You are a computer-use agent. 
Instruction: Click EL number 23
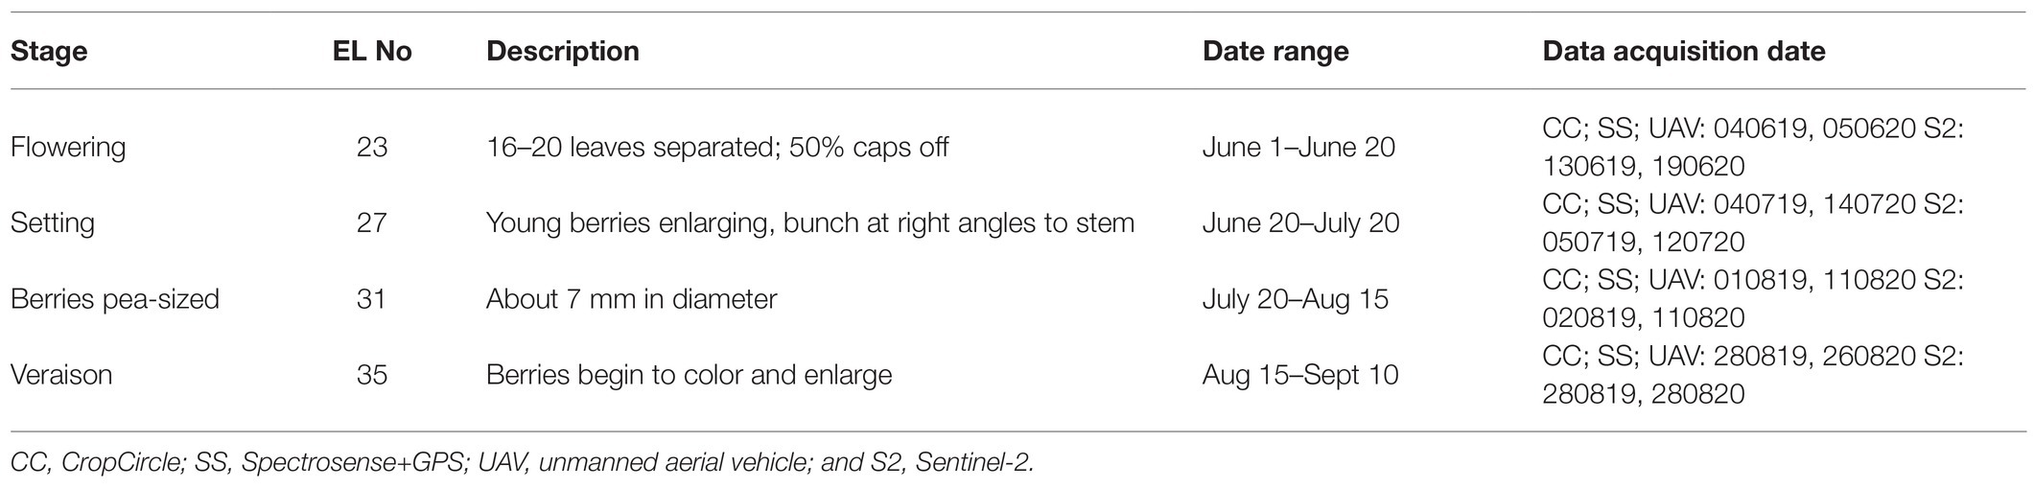(372, 147)
